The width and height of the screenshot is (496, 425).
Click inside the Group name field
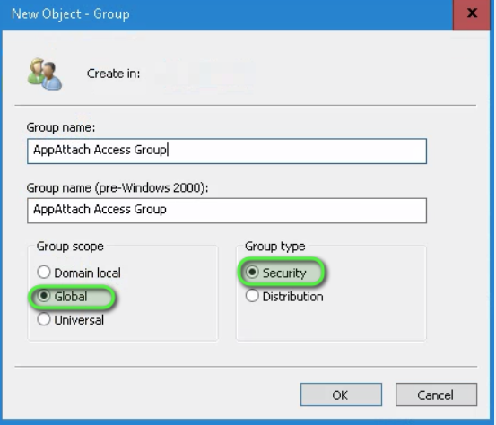[227, 151]
